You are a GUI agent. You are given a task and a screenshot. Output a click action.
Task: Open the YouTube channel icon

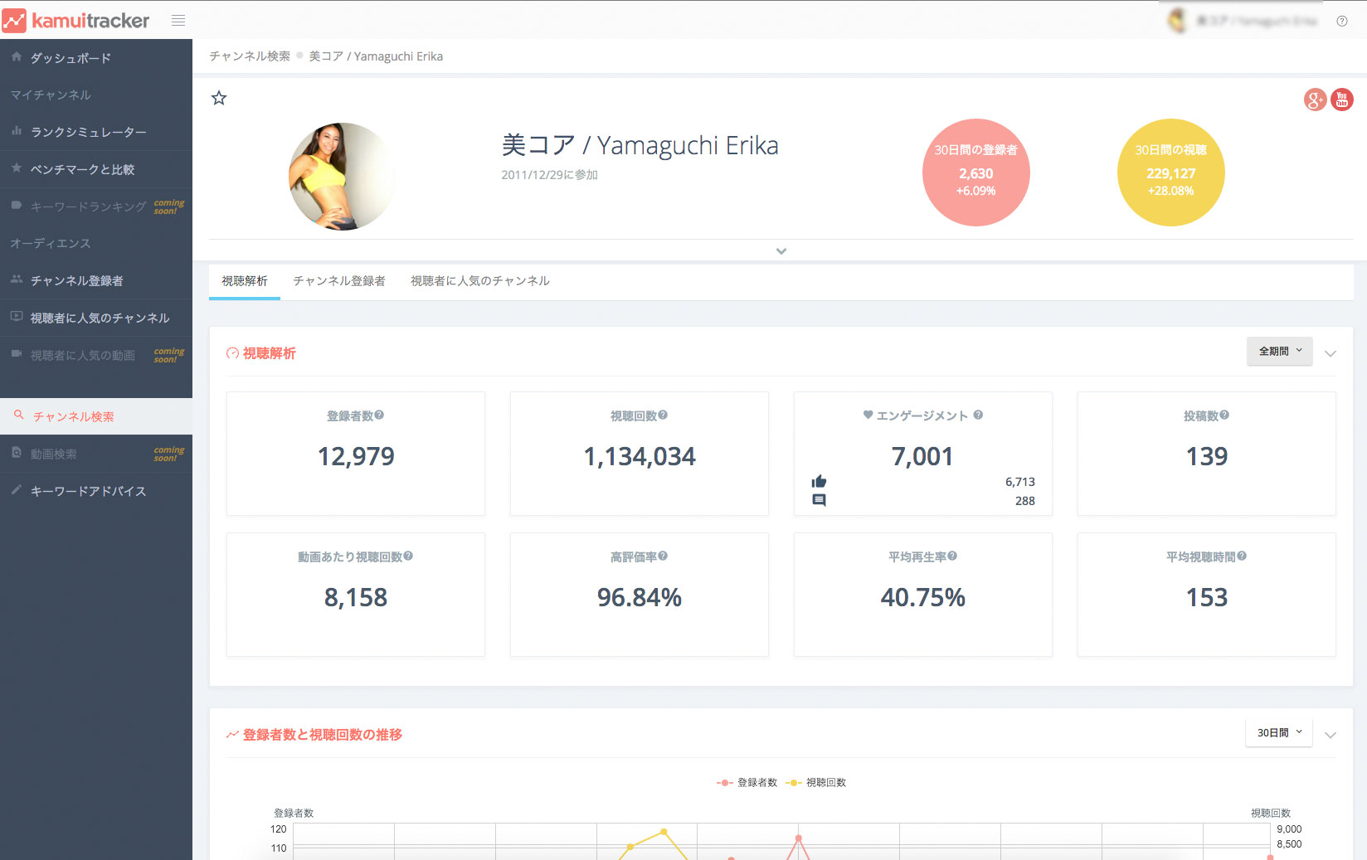point(1342,100)
